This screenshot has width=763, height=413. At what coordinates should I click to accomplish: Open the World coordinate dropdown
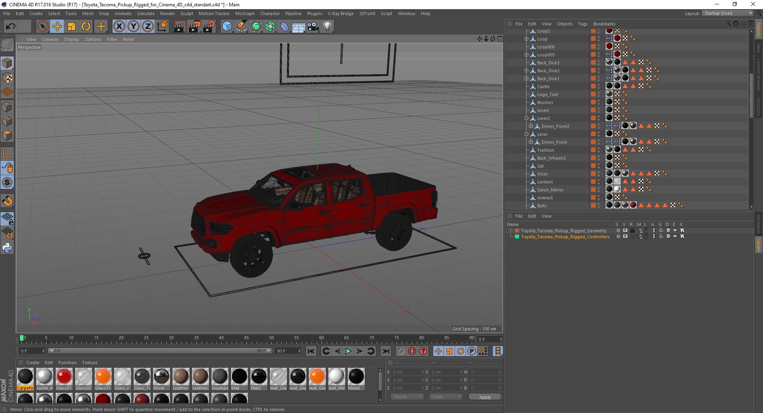[407, 397]
